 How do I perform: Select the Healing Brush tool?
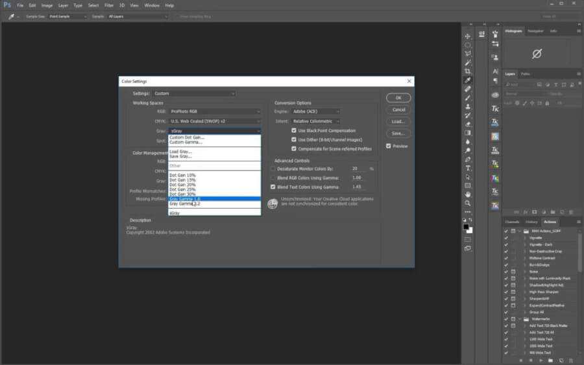coord(467,89)
